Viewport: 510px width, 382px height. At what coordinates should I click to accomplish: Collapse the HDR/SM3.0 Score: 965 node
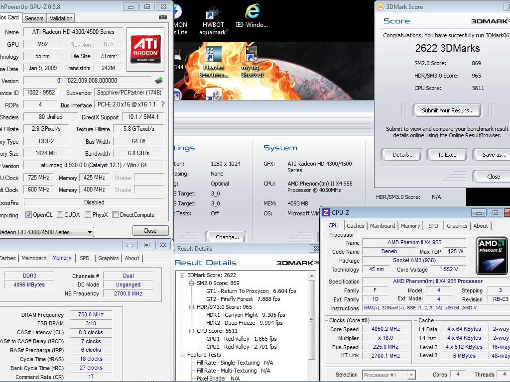click(192, 307)
